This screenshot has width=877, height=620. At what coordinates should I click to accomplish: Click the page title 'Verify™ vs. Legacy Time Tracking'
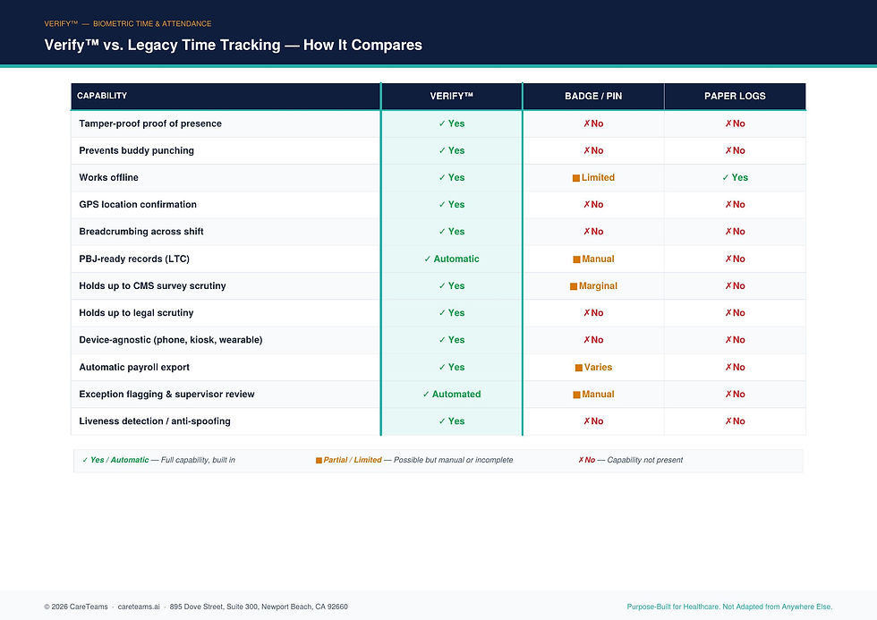point(233,45)
